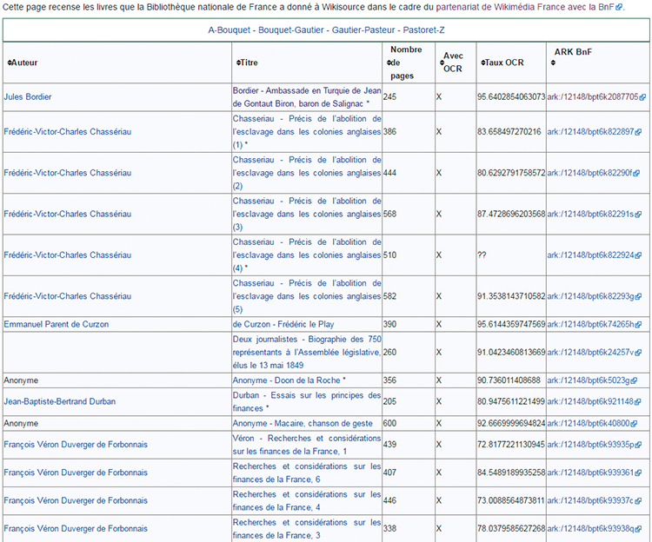
Task: Open Recherches et considérations sur les finances, 4
Action: coord(307,501)
